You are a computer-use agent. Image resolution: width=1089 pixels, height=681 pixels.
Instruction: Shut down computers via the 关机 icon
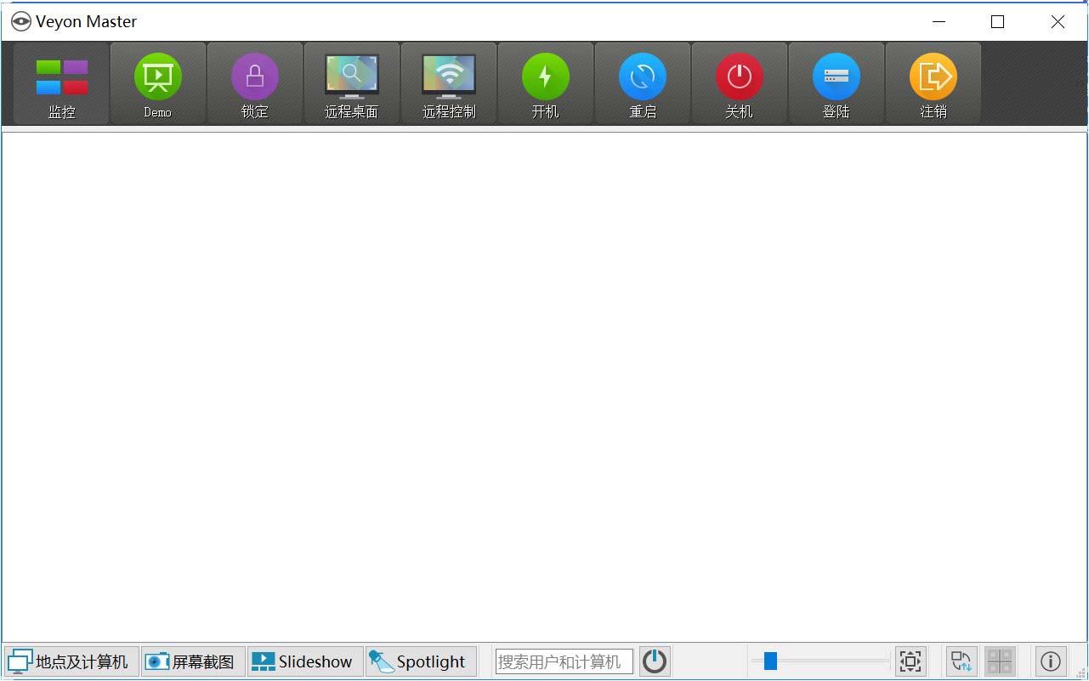click(739, 82)
